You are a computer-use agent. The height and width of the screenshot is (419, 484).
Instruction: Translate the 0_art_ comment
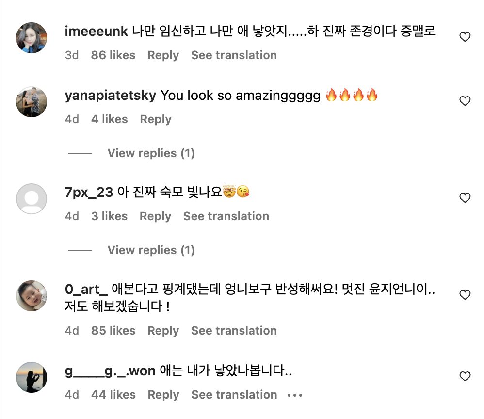234,331
